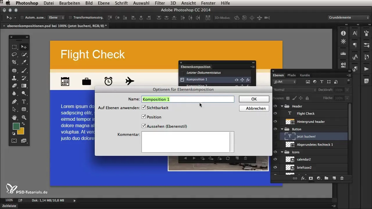Open the Normal blend mode dropdown

click(294, 90)
